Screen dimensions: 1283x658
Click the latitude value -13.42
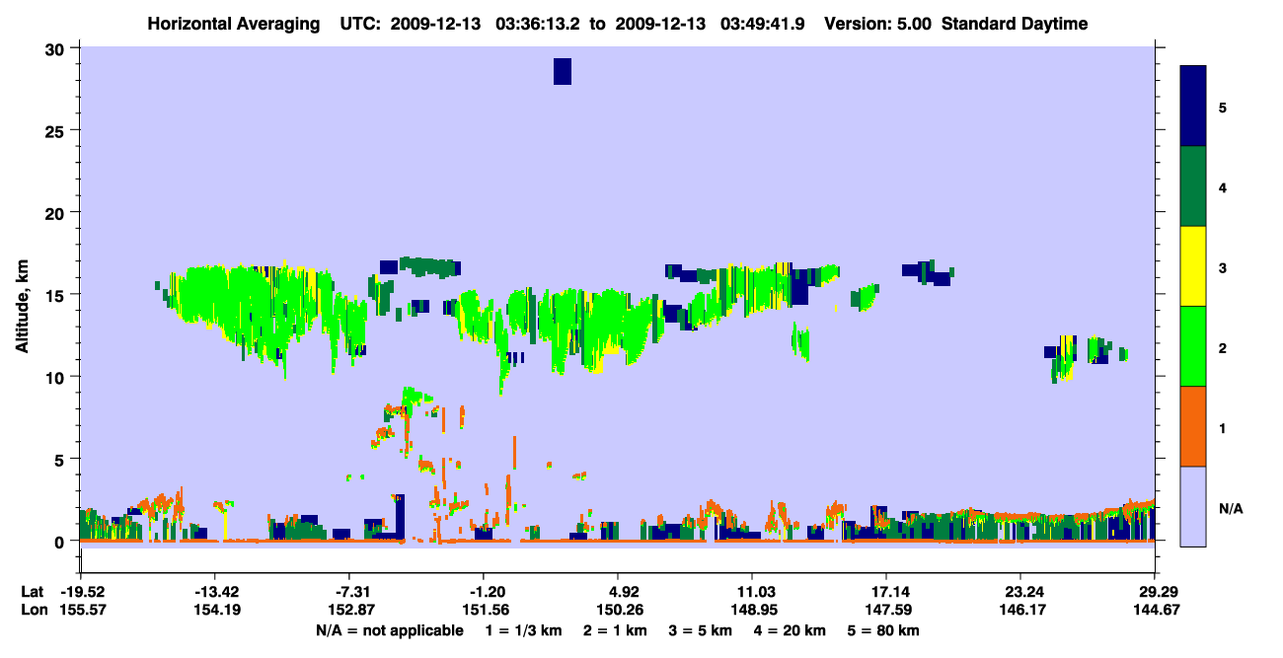pos(215,592)
